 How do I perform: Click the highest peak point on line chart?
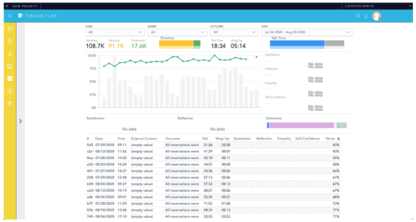point(214,56)
